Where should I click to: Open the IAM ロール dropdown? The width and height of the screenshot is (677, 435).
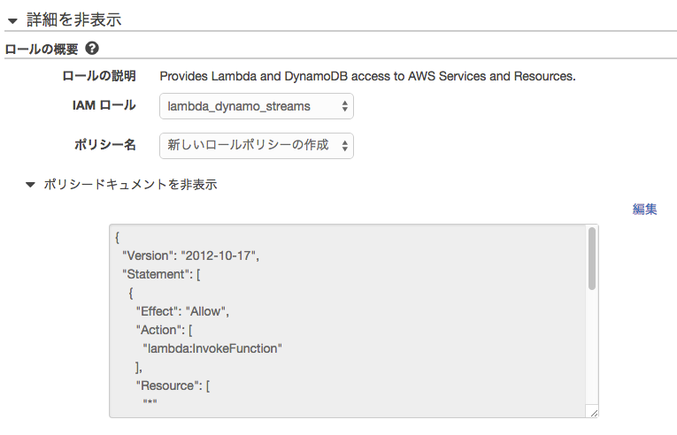coord(257,107)
